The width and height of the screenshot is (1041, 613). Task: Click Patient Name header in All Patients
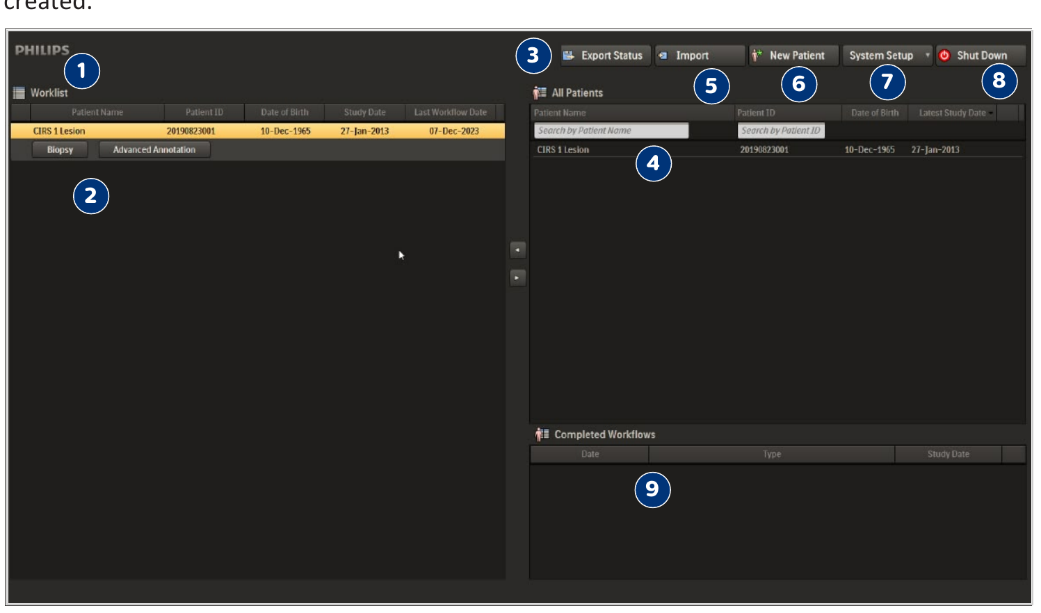632,113
